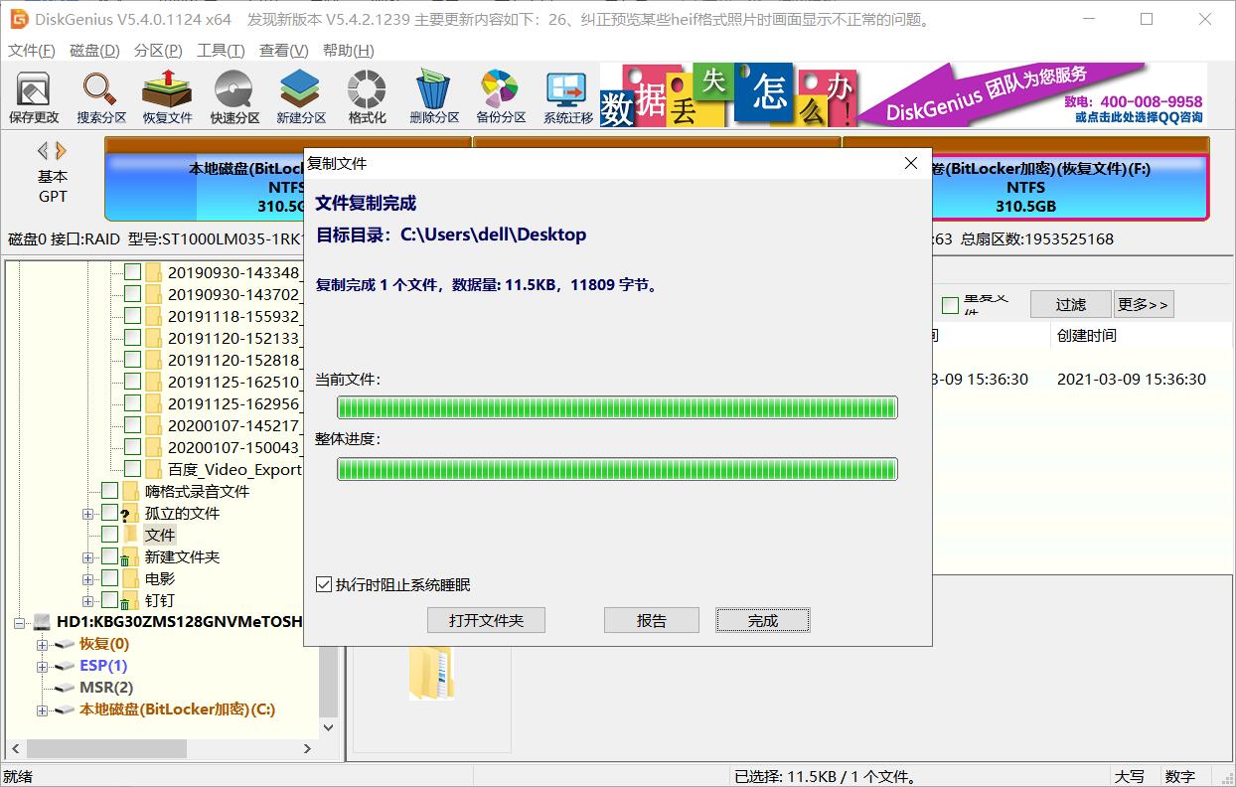The height and width of the screenshot is (787, 1236).
Task: Click the ESP(1) partition drive icon
Action: click(x=65, y=666)
